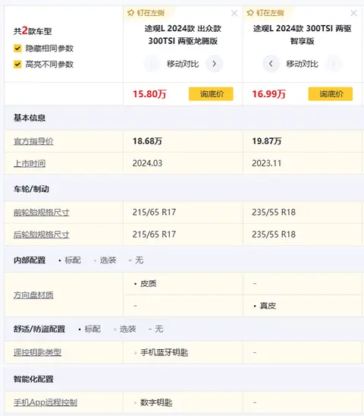Open the 手机App远程控制 parameter link
The image size is (364, 416).
[45, 402]
